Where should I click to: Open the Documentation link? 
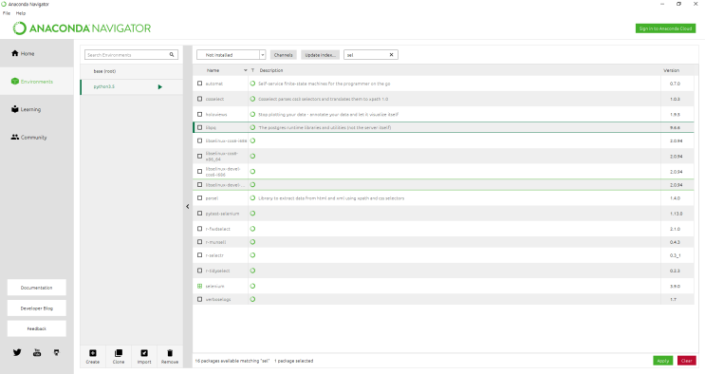(36, 288)
